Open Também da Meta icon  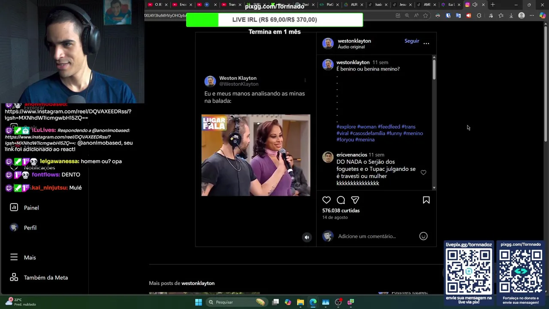[x=14, y=277]
